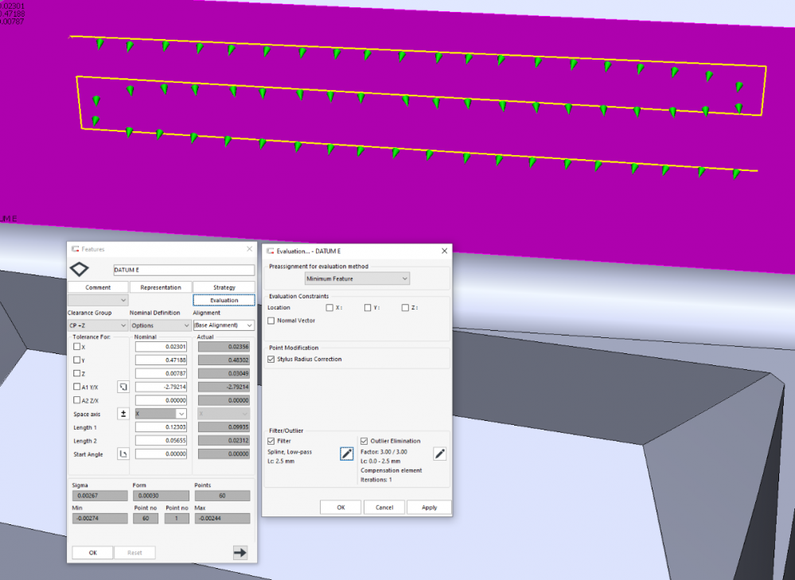Click Apply in the Evaluation dialog
795x580 pixels.
429,508
